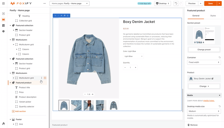The image size is (224, 128).
Task: Click the exit editor icon at top-left
Action: [3, 3]
